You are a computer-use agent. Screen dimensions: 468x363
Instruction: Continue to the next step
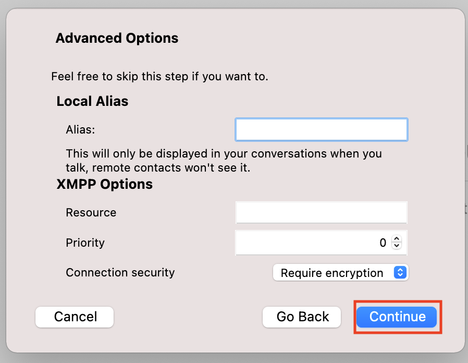point(397,317)
